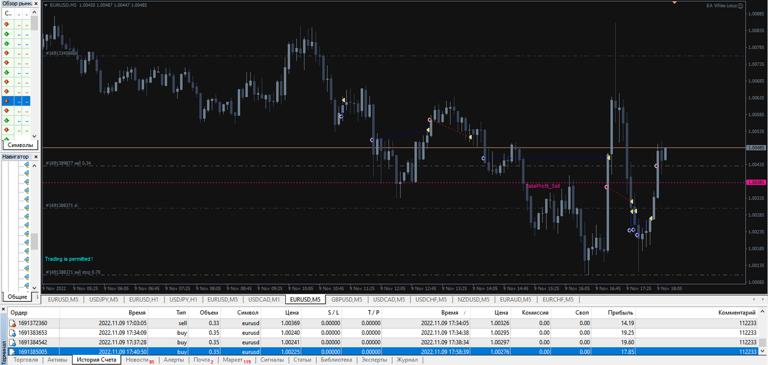Close the Терминал panel
Viewport: 768px width, 365px height.
2,310
